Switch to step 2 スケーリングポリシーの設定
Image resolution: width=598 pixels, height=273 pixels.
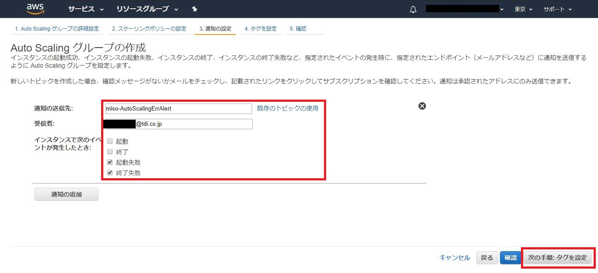coord(149,29)
